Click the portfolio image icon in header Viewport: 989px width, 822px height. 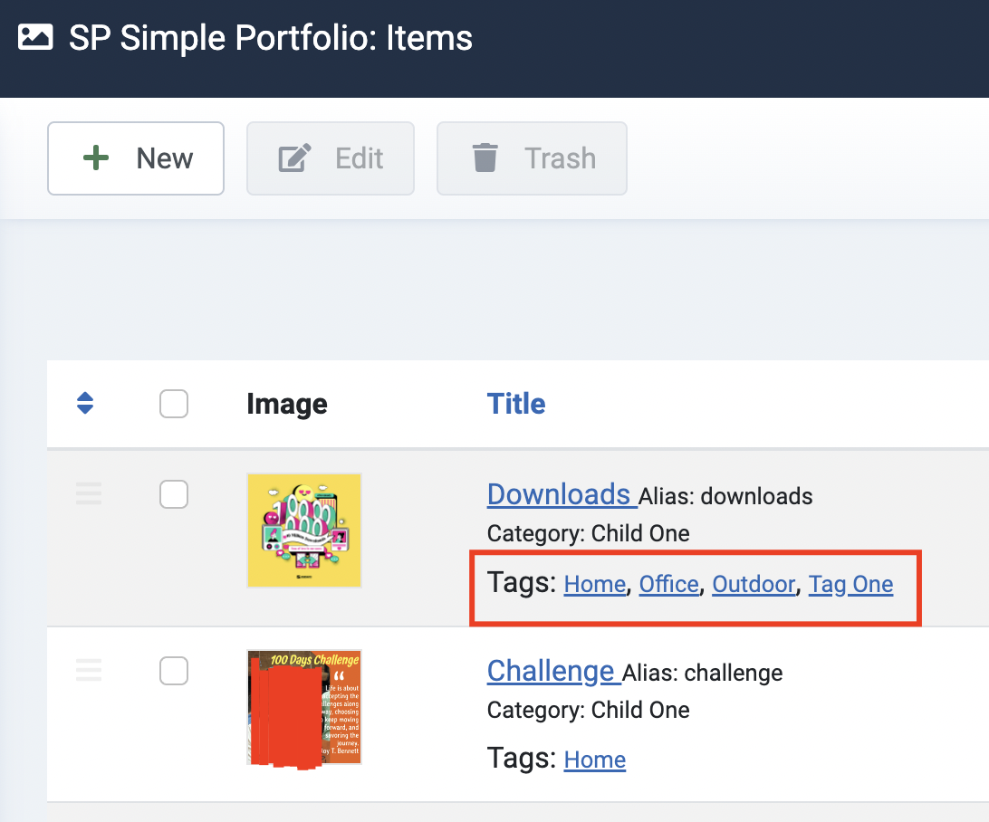pyautogui.click(x=35, y=38)
